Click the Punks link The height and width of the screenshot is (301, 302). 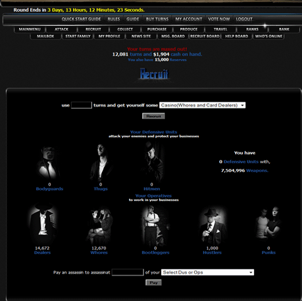click(x=269, y=253)
